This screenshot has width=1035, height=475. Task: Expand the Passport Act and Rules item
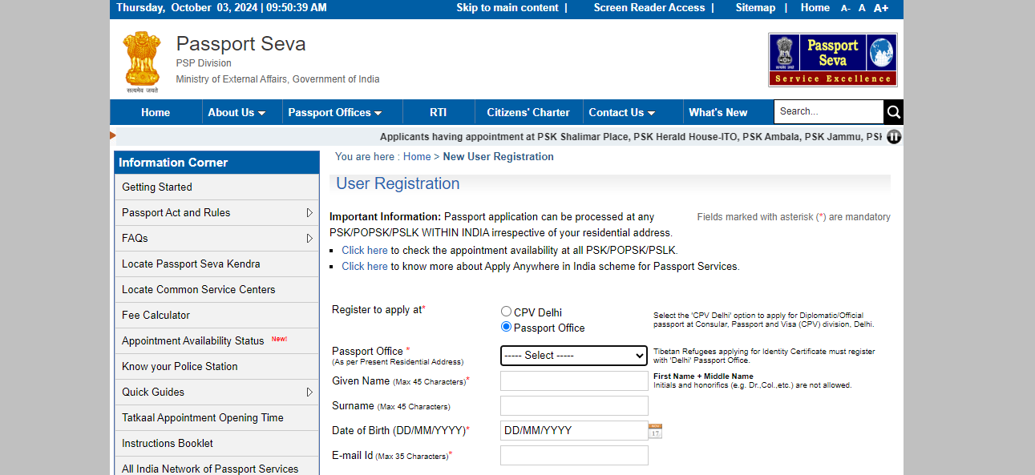(309, 212)
